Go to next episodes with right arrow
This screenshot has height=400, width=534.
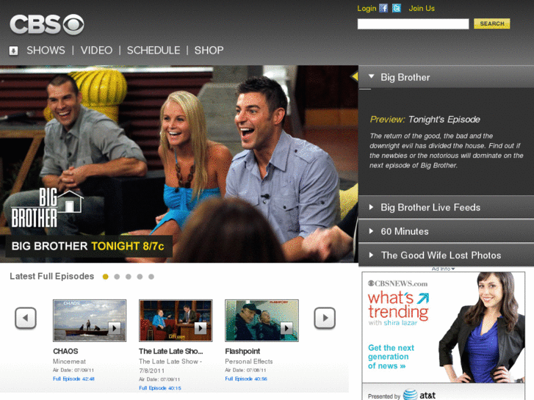coord(325,318)
